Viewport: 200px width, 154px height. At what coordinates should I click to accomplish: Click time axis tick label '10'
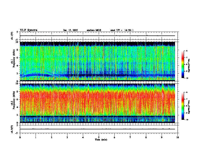[178, 137]
